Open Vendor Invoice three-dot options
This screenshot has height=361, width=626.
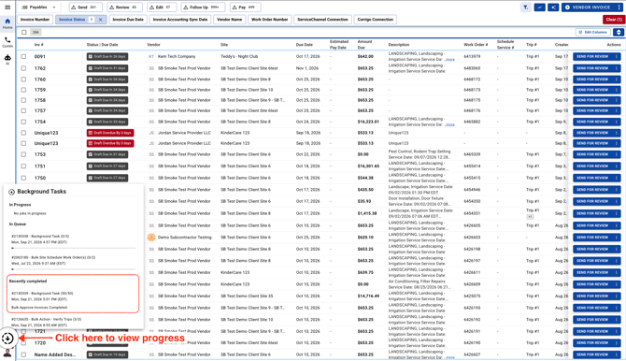(x=619, y=7)
